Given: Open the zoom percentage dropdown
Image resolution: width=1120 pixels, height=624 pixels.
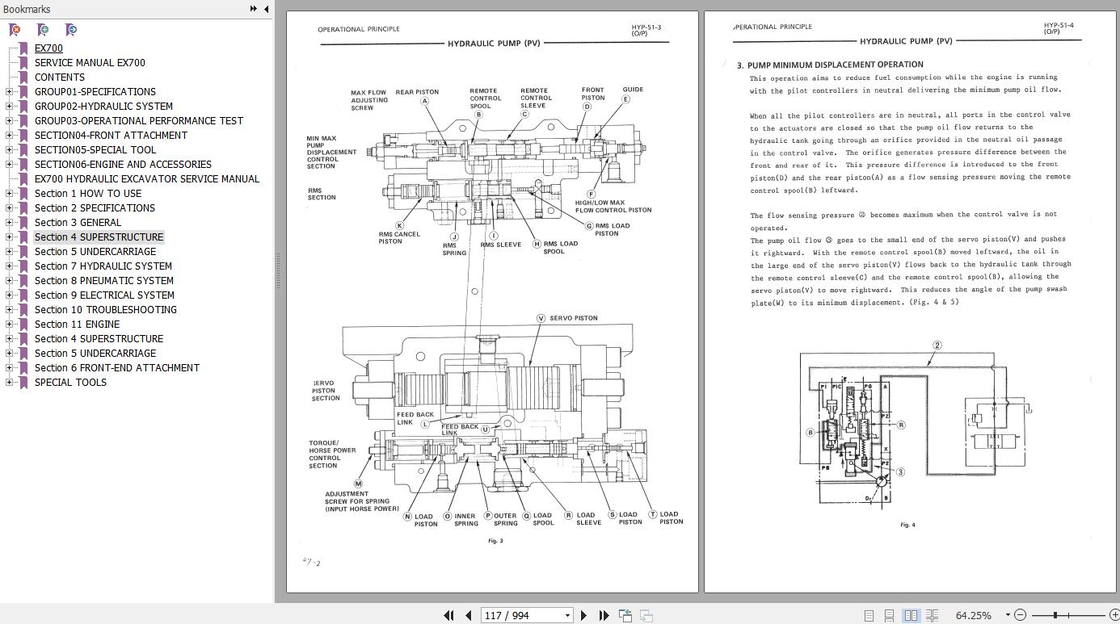Looking at the screenshot, I should coord(1007,615).
